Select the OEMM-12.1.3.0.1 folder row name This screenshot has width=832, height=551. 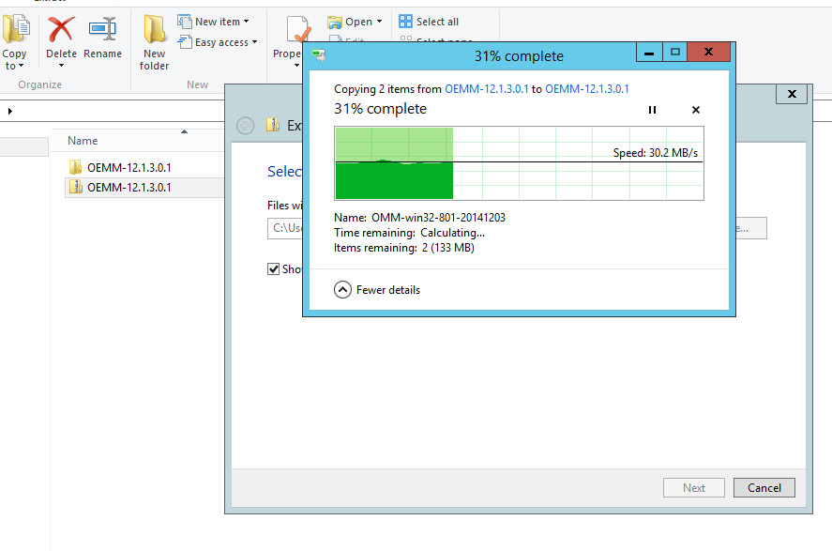pos(129,168)
